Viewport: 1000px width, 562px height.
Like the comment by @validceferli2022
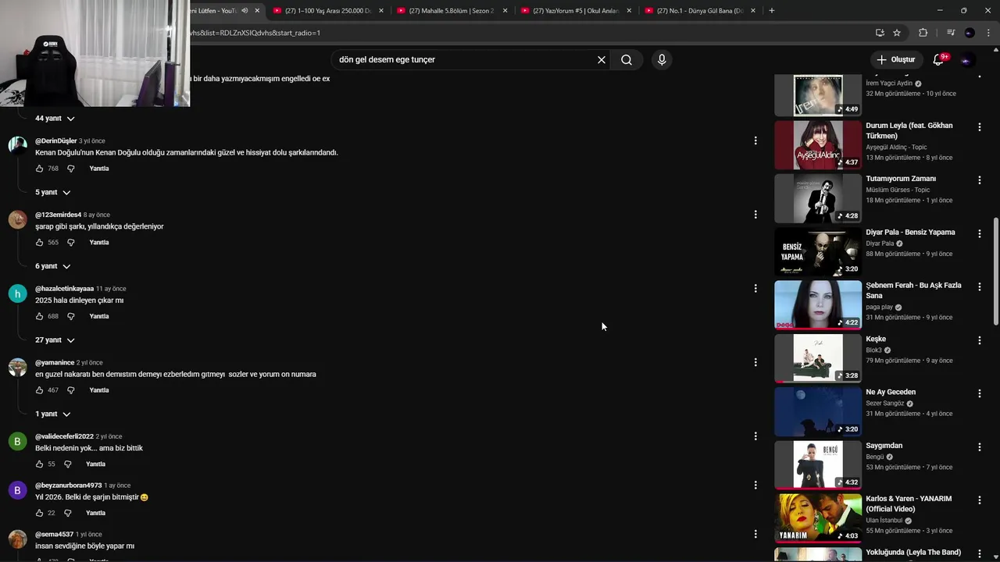[40, 464]
